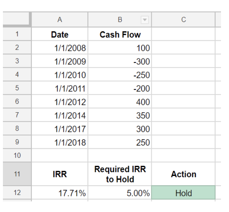229x212 pixels.
Task: Click 'Required IRR to Hold' cell
Action: point(120,174)
